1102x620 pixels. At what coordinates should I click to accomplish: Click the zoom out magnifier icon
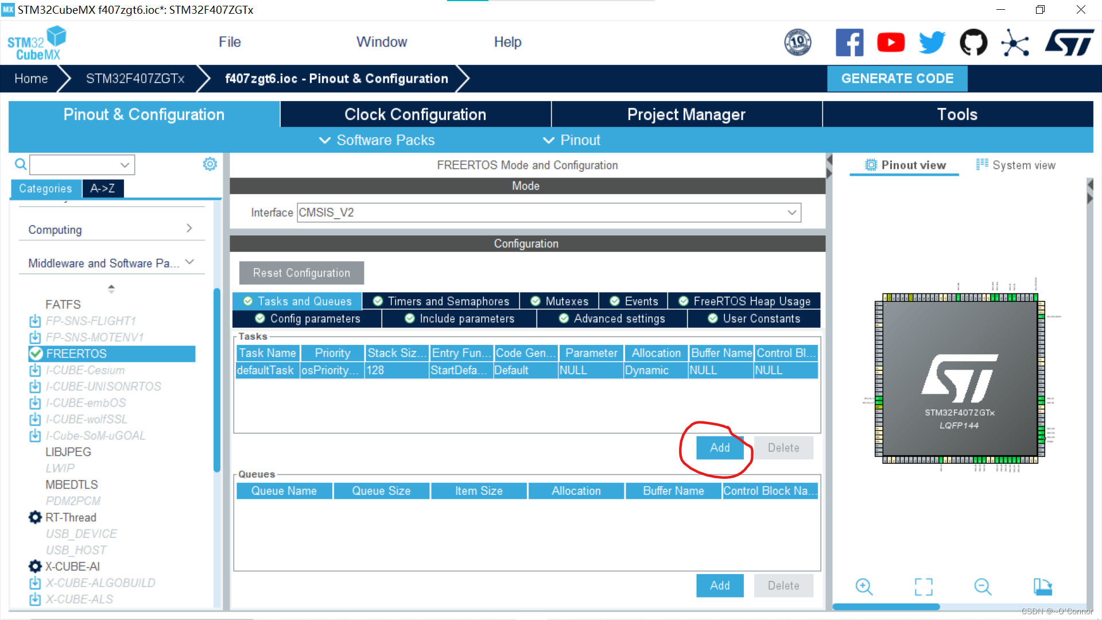pos(983,586)
